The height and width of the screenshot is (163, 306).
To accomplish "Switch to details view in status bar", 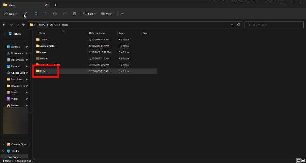I will (x=298, y=161).
